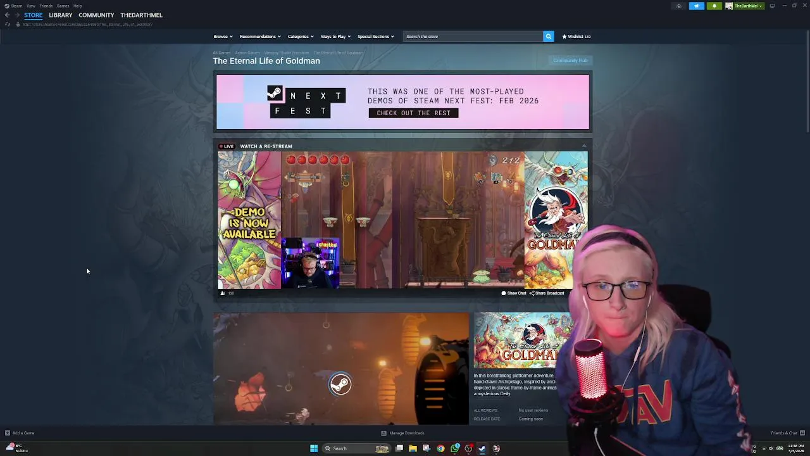
Task: Switch to the STORE tab
Action: click(33, 15)
